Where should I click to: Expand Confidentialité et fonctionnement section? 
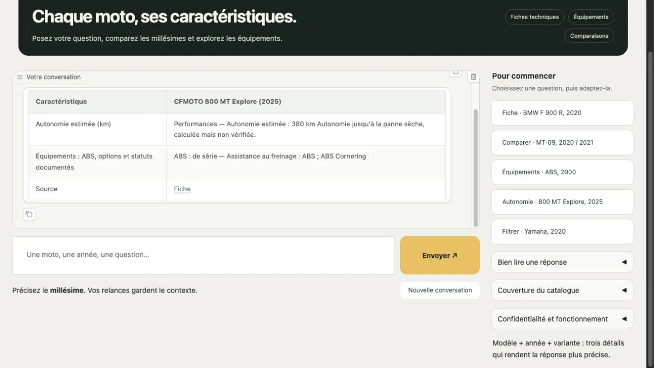pyautogui.click(x=562, y=319)
